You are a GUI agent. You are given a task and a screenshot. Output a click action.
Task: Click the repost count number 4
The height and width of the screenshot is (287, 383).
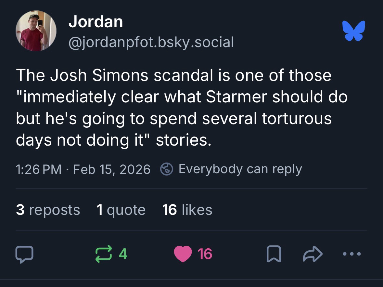click(x=123, y=254)
